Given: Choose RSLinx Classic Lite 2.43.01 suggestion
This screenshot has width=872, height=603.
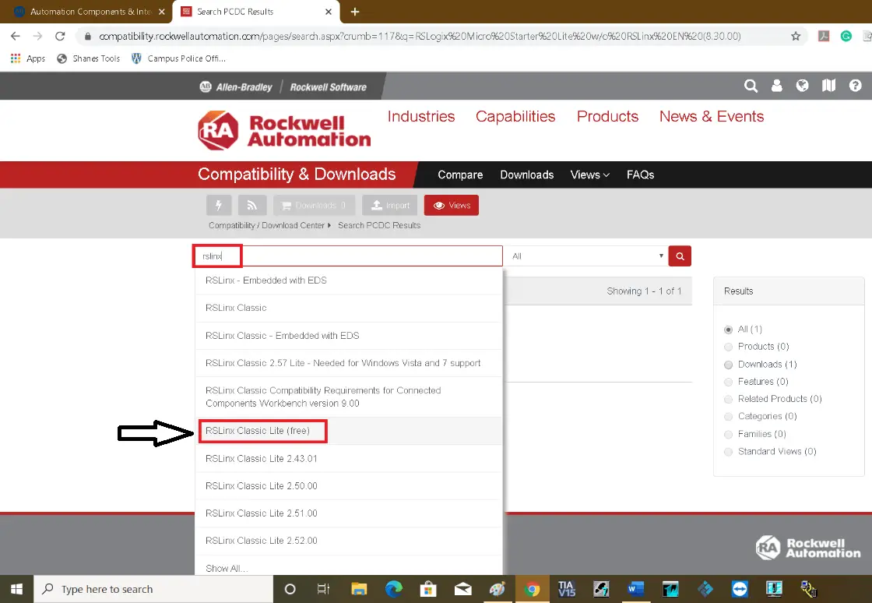Looking at the screenshot, I should click(x=349, y=458).
